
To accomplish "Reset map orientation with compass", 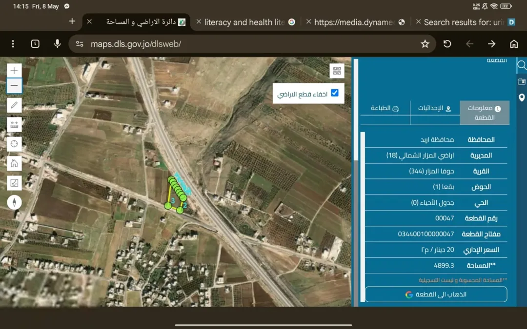I will point(14,202).
